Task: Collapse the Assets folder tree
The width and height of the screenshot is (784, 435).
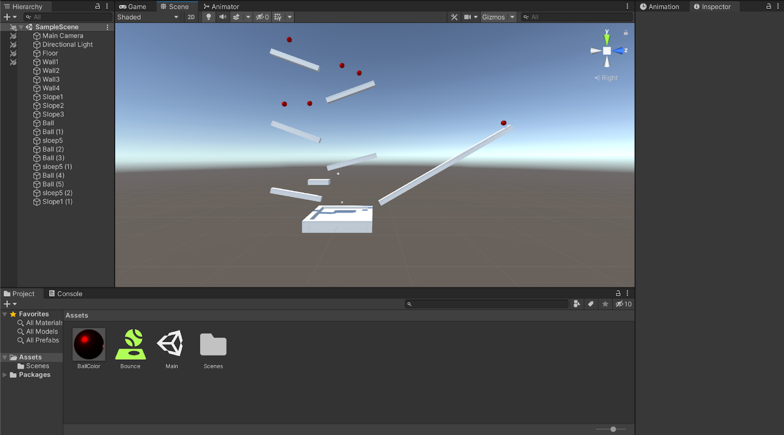Action: click(5, 358)
